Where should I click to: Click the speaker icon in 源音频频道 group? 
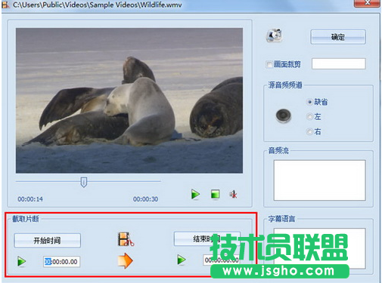pos(284,116)
